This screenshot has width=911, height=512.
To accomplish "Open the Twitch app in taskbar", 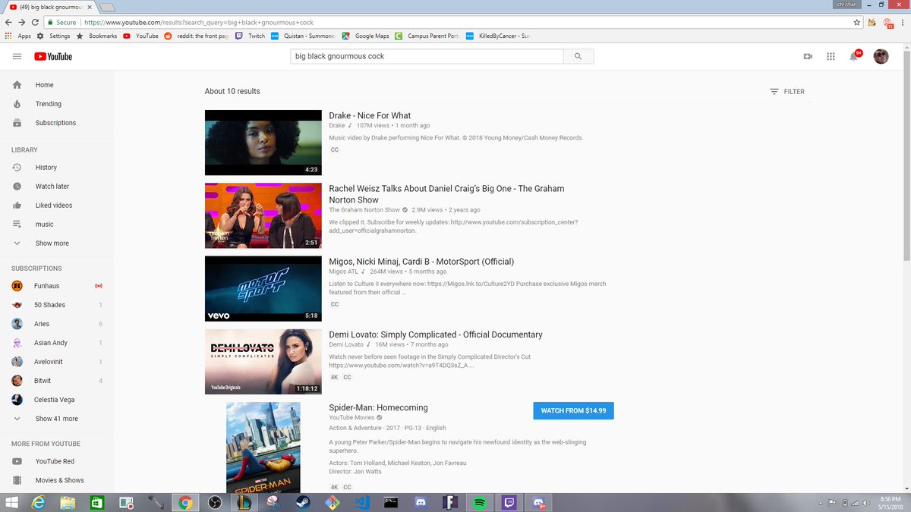I will pyautogui.click(x=509, y=502).
